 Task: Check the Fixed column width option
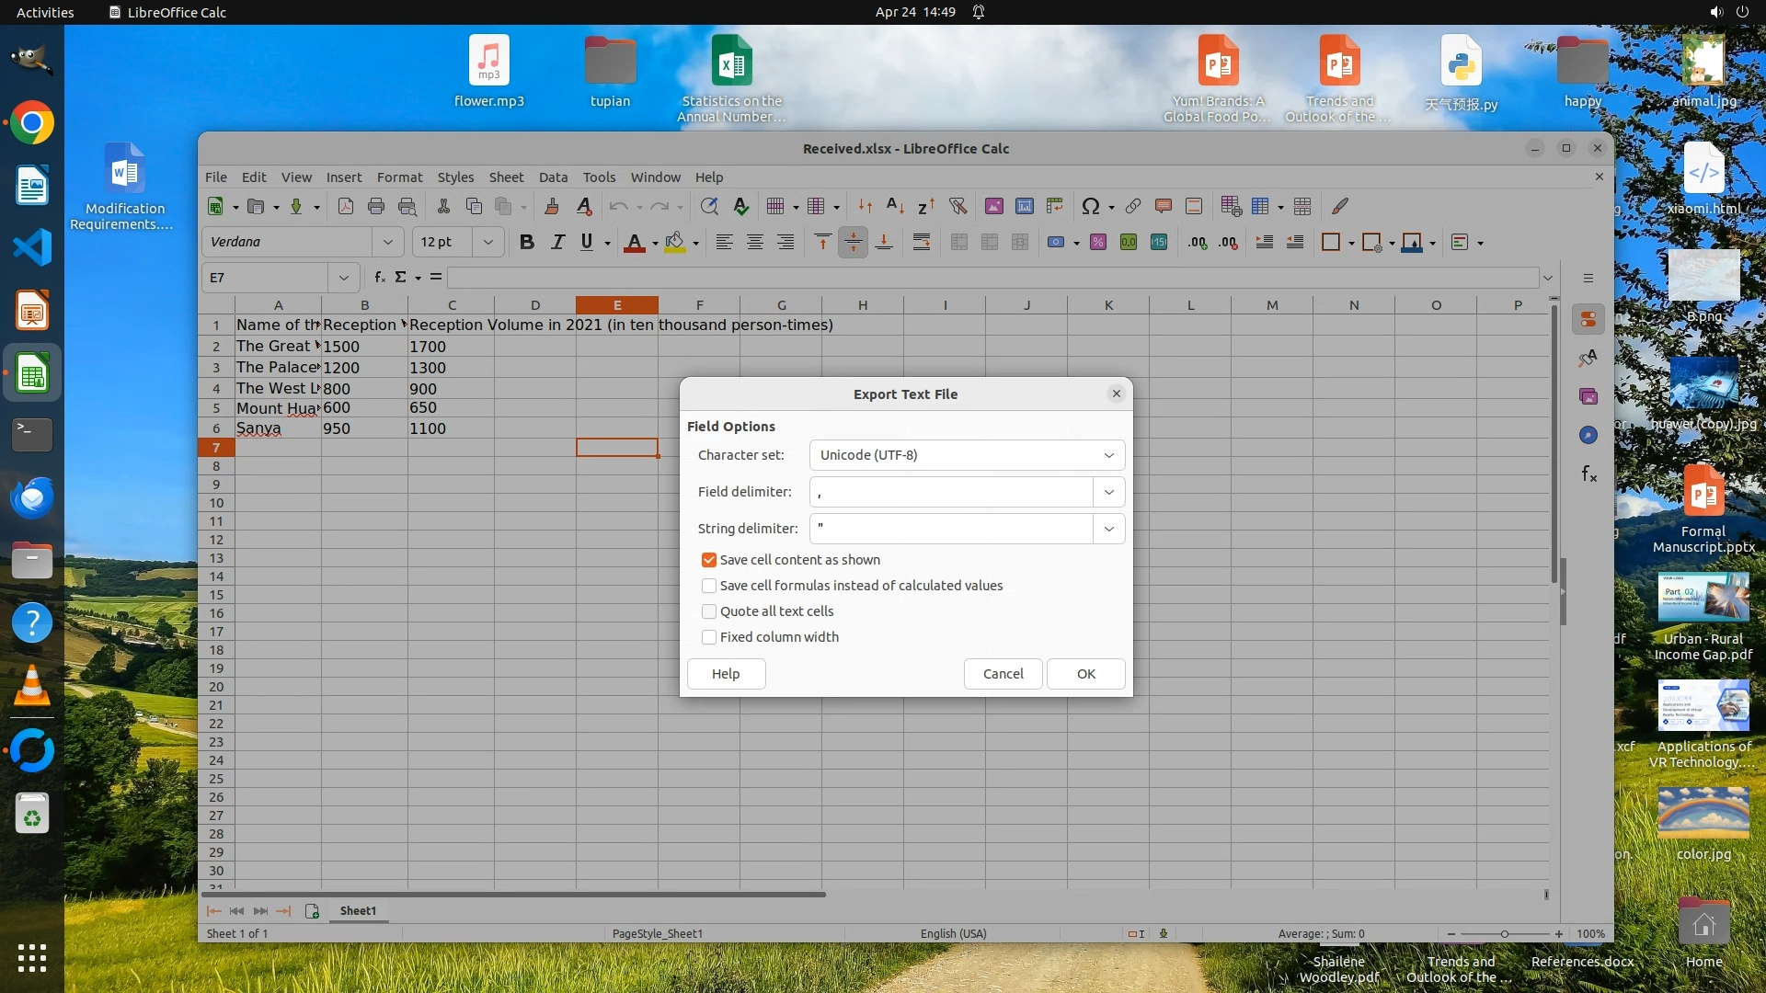point(709,637)
